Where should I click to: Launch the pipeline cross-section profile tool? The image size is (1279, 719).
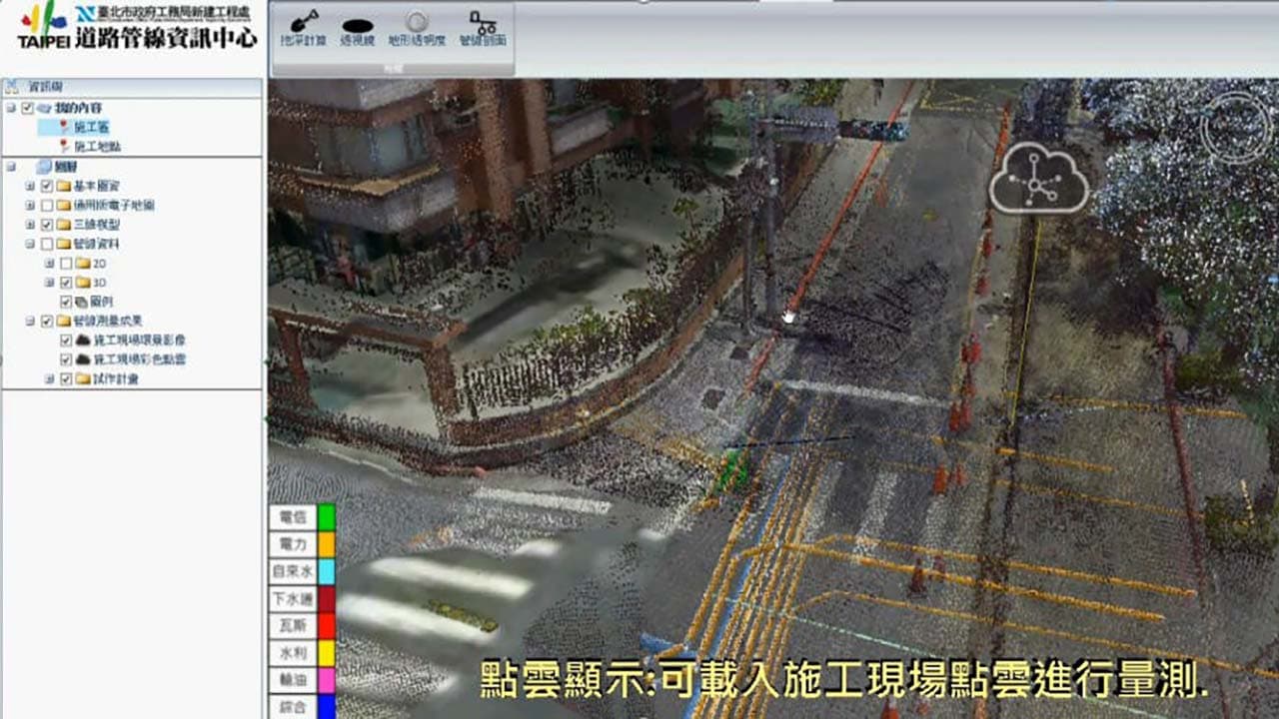tap(483, 28)
